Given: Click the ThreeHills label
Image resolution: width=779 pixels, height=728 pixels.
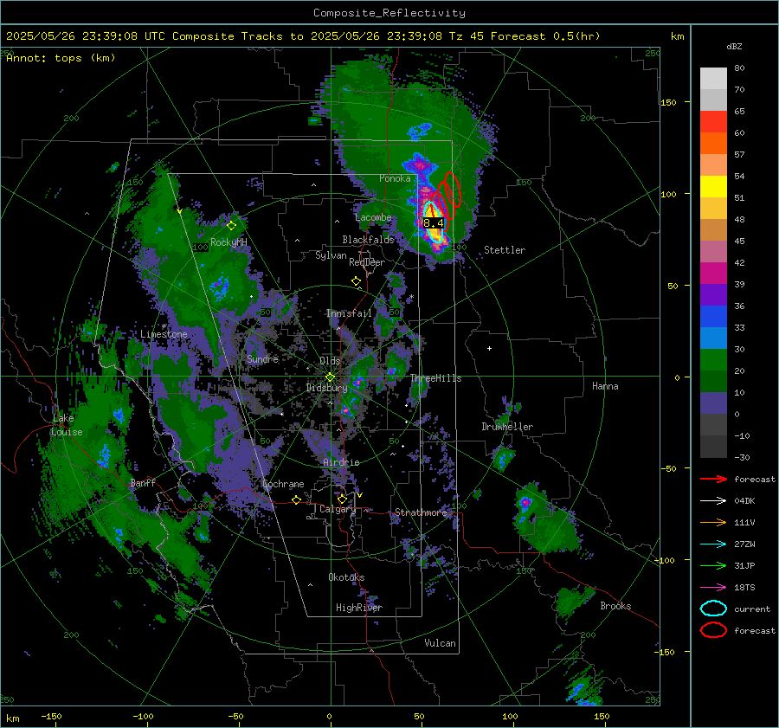Looking at the screenshot, I should pos(435,378).
